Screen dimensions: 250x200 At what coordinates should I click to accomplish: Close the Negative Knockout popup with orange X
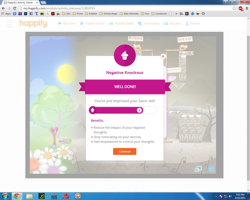pyautogui.click(x=163, y=57)
